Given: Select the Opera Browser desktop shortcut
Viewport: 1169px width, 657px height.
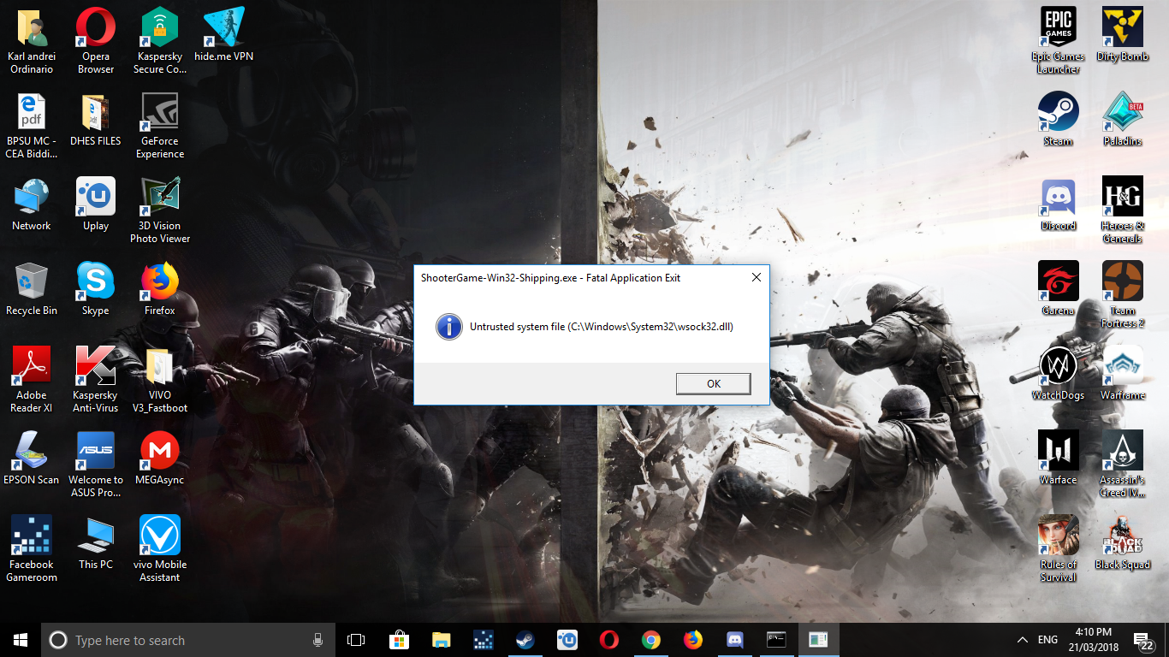Looking at the screenshot, I should 96,41.
